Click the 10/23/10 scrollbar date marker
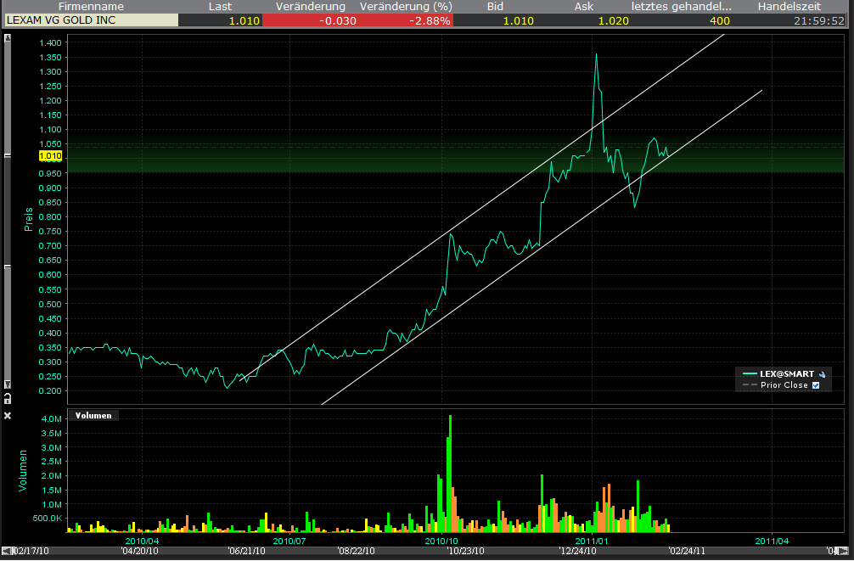 point(466,551)
